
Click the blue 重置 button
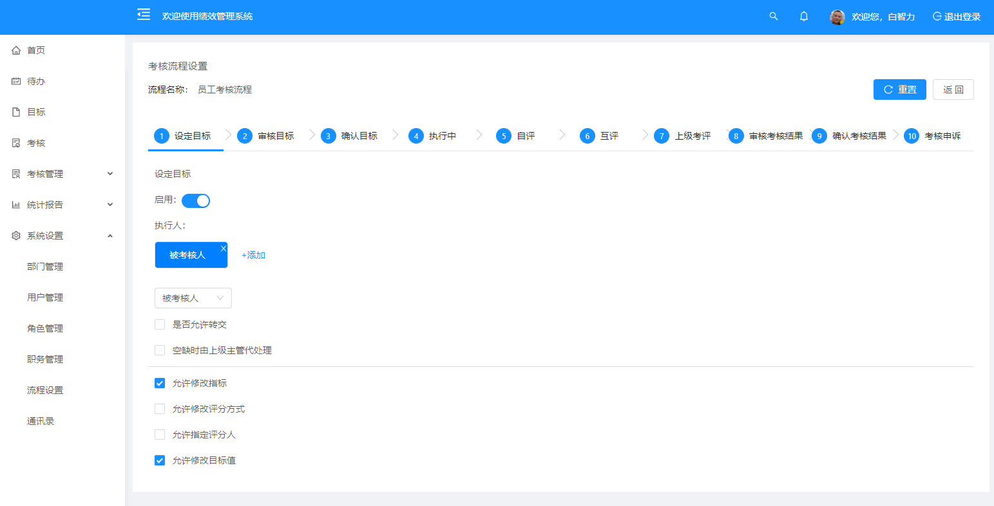click(x=899, y=89)
